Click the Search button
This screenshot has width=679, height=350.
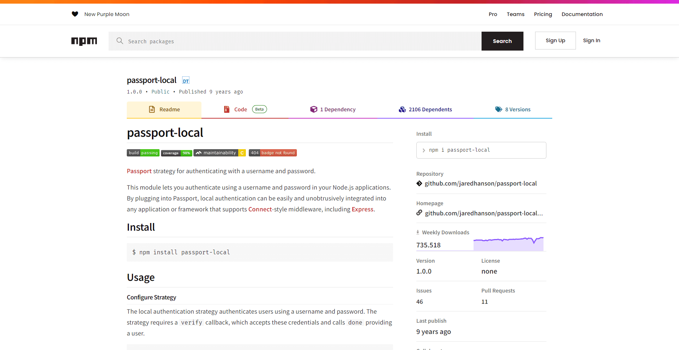point(502,41)
